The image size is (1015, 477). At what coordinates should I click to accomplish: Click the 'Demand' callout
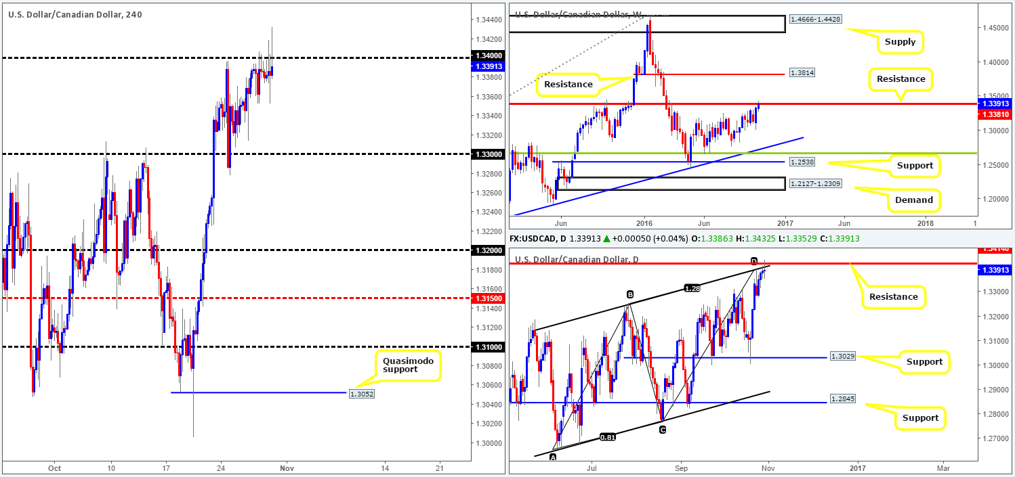(x=914, y=200)
